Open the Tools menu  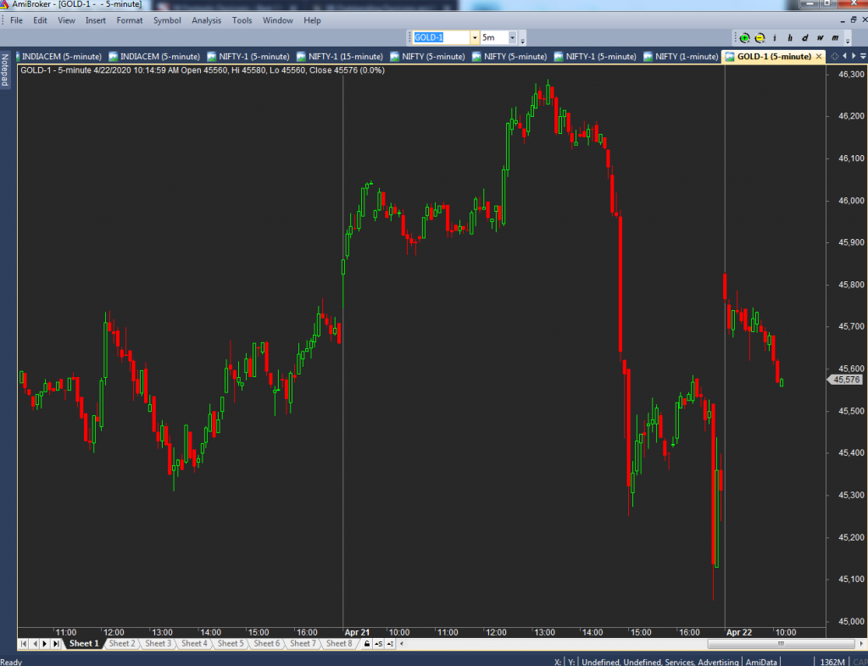pyautogui.click(x=242, y=20)
